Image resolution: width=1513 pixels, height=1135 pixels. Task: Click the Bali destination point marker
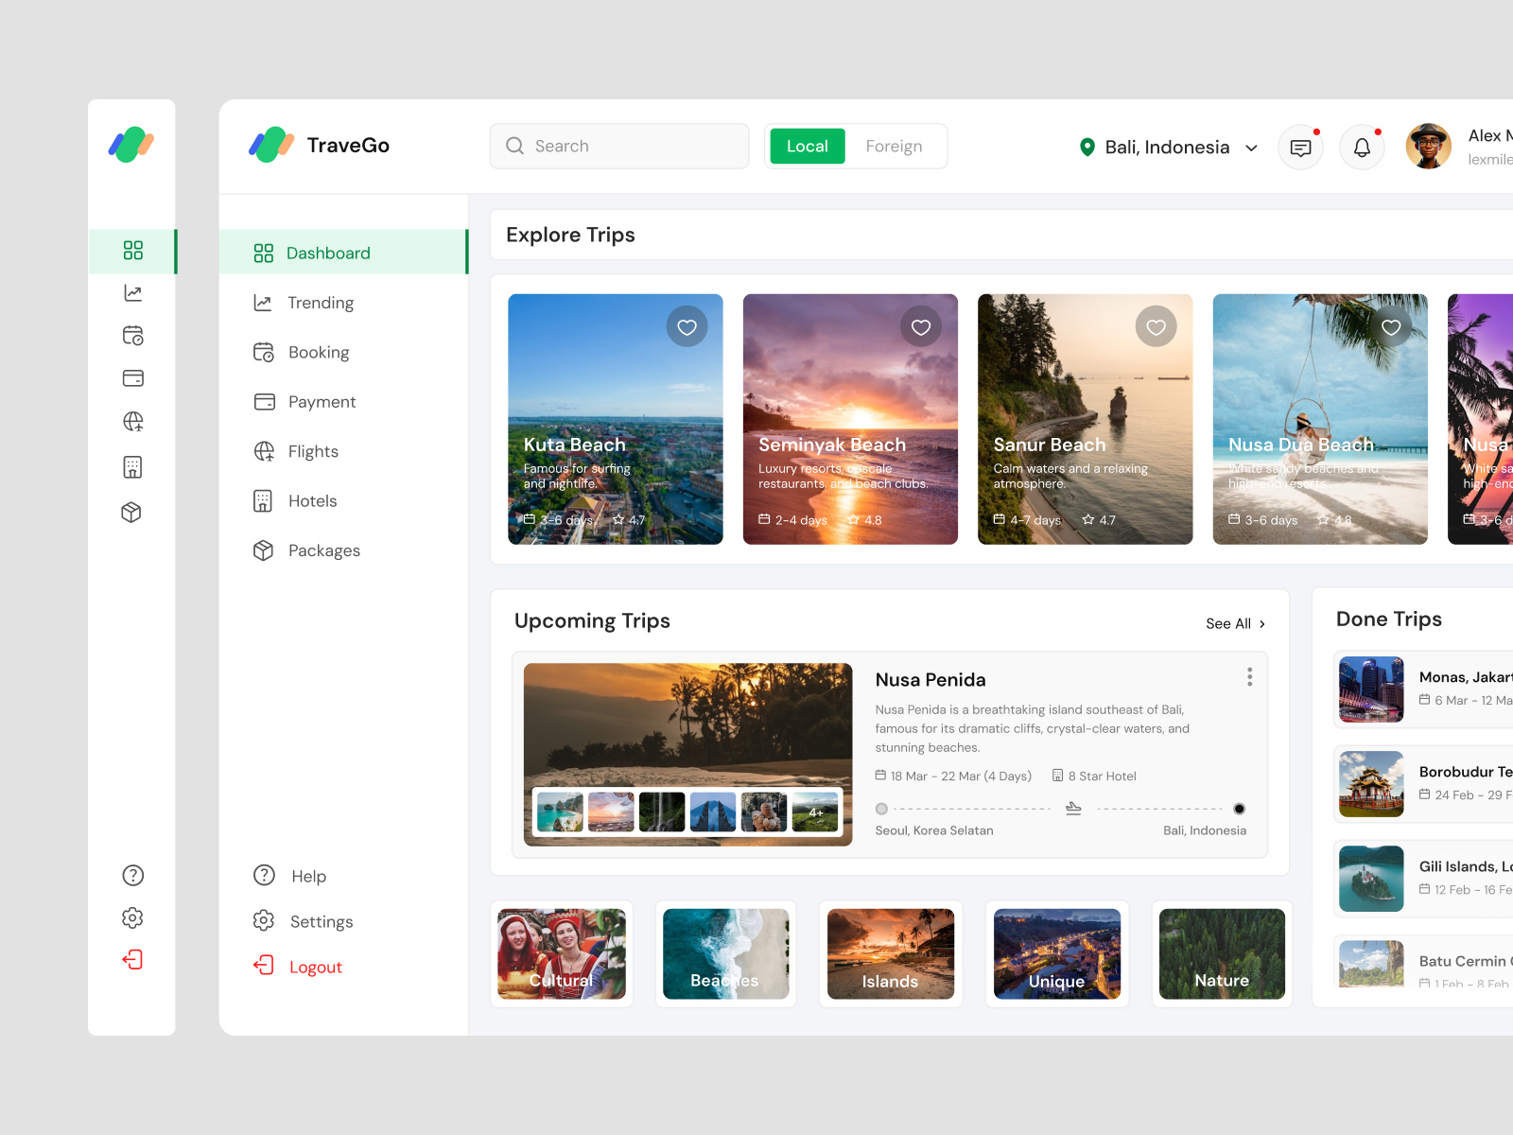(1239, 809)
